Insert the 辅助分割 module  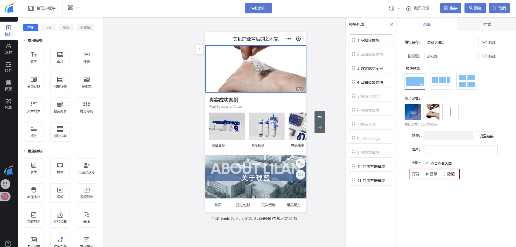60,132
